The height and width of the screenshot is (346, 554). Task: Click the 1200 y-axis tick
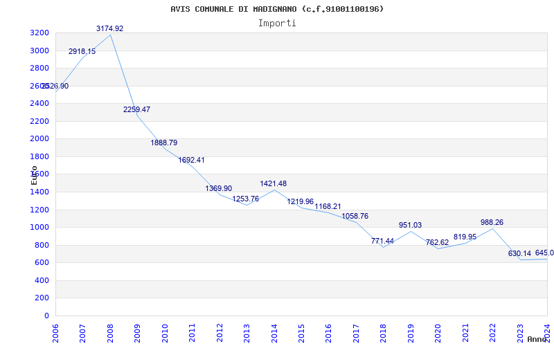(x=39, y=210)
